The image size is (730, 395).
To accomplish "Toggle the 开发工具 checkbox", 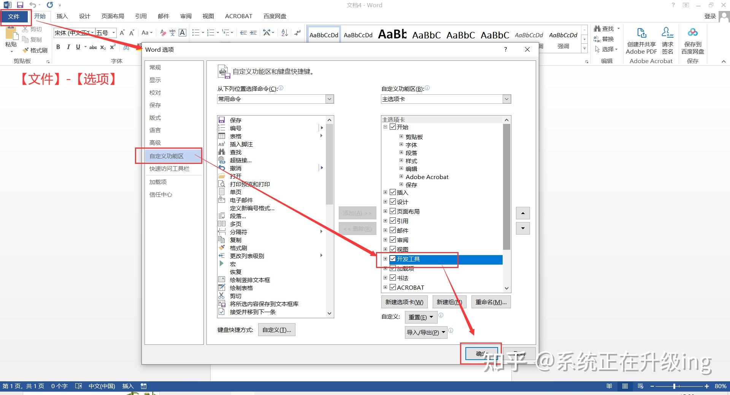I will 393,259.
